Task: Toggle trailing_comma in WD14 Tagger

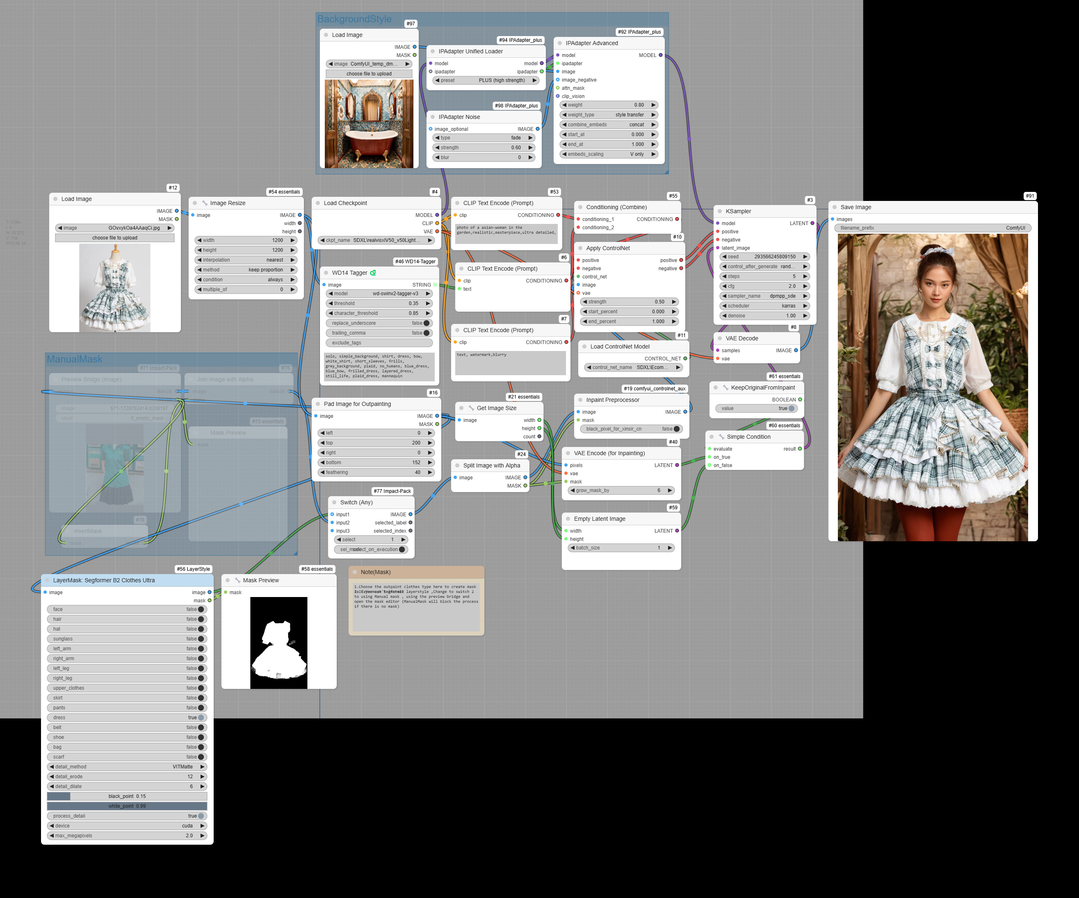Action: click(x=379, y=333)
